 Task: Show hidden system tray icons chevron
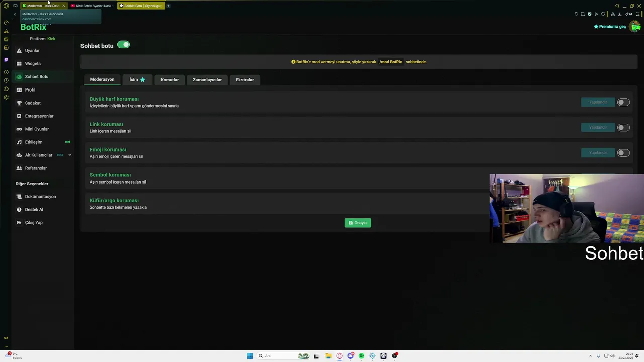click(x=591, y=356)
